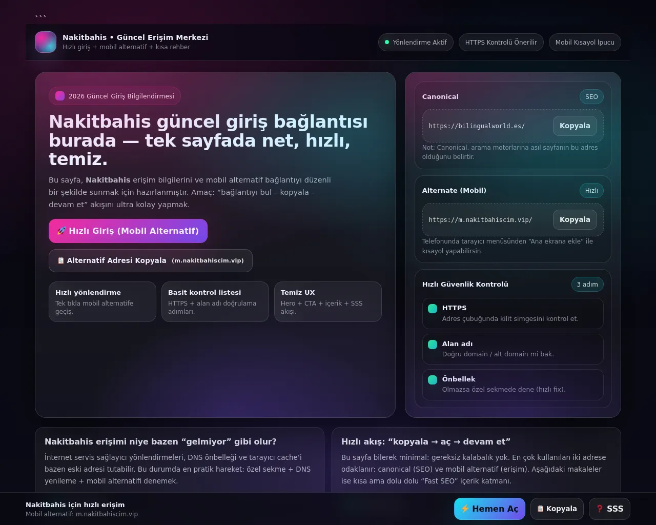Click Mobil alternatif: m.nakitbahiscim.vip footer text

point(82,514)
